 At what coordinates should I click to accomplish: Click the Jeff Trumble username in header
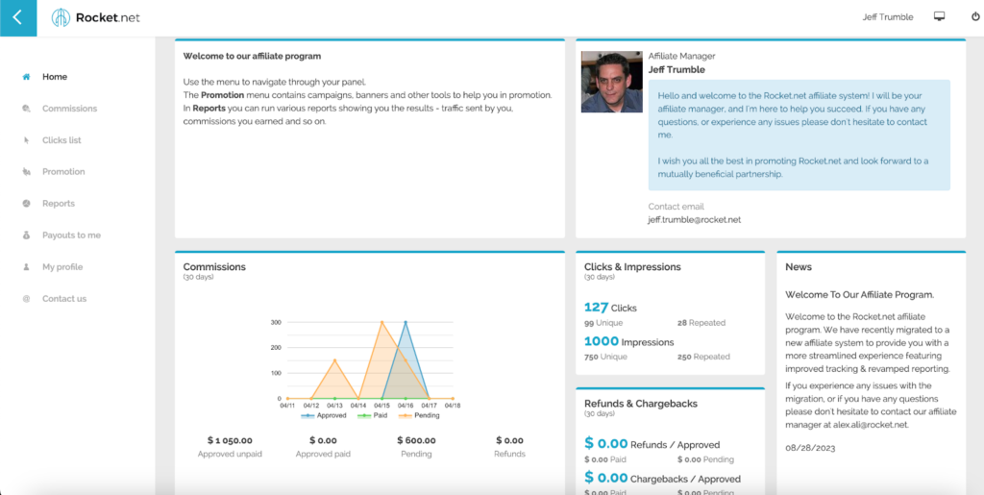tap(888, 17)
